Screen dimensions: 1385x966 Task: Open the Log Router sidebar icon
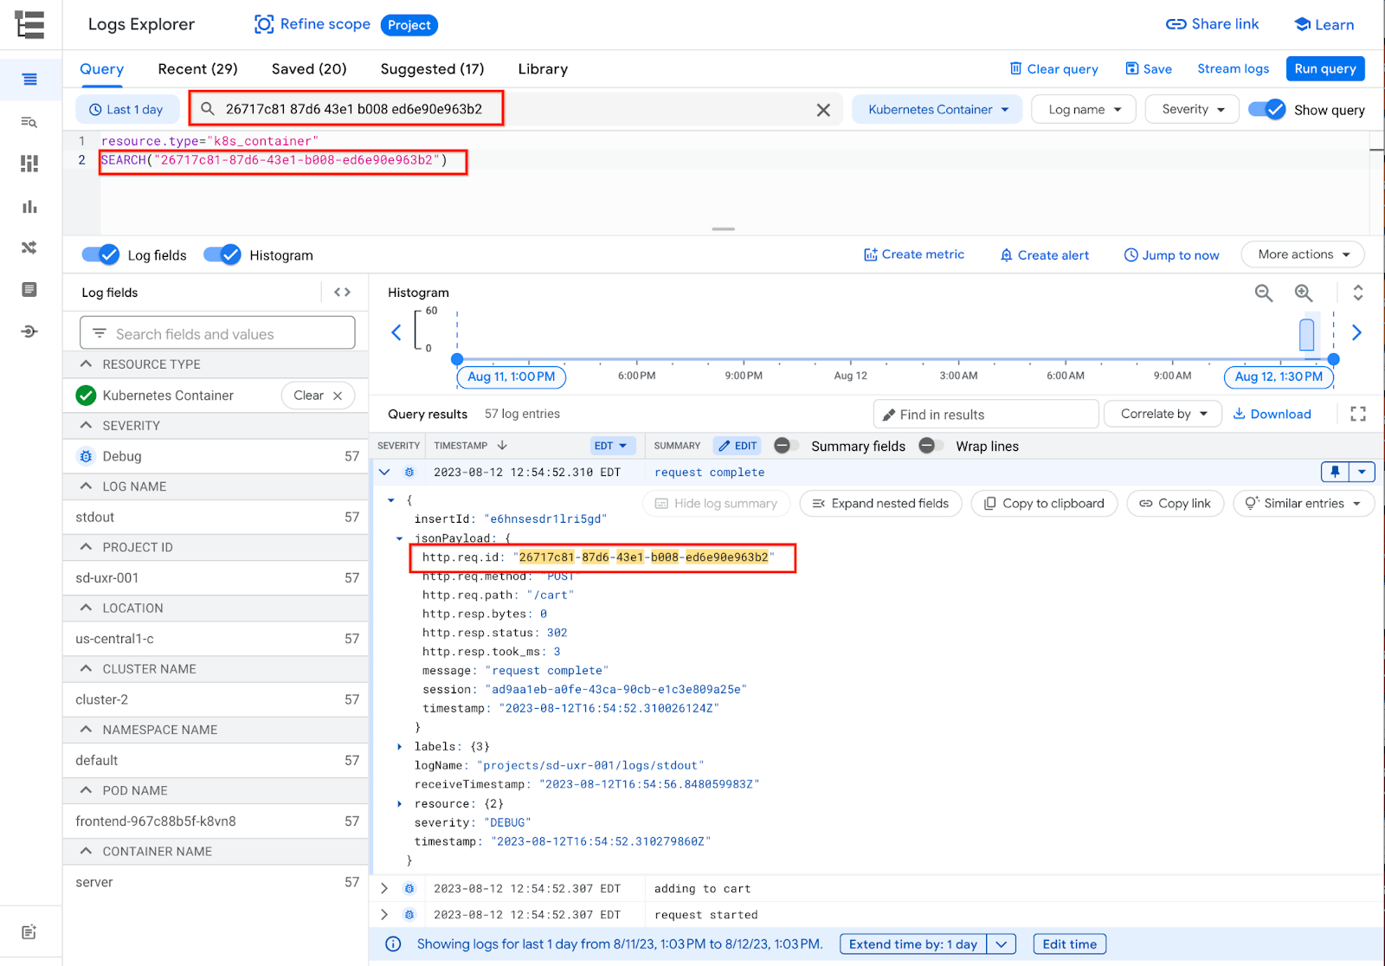29,248
